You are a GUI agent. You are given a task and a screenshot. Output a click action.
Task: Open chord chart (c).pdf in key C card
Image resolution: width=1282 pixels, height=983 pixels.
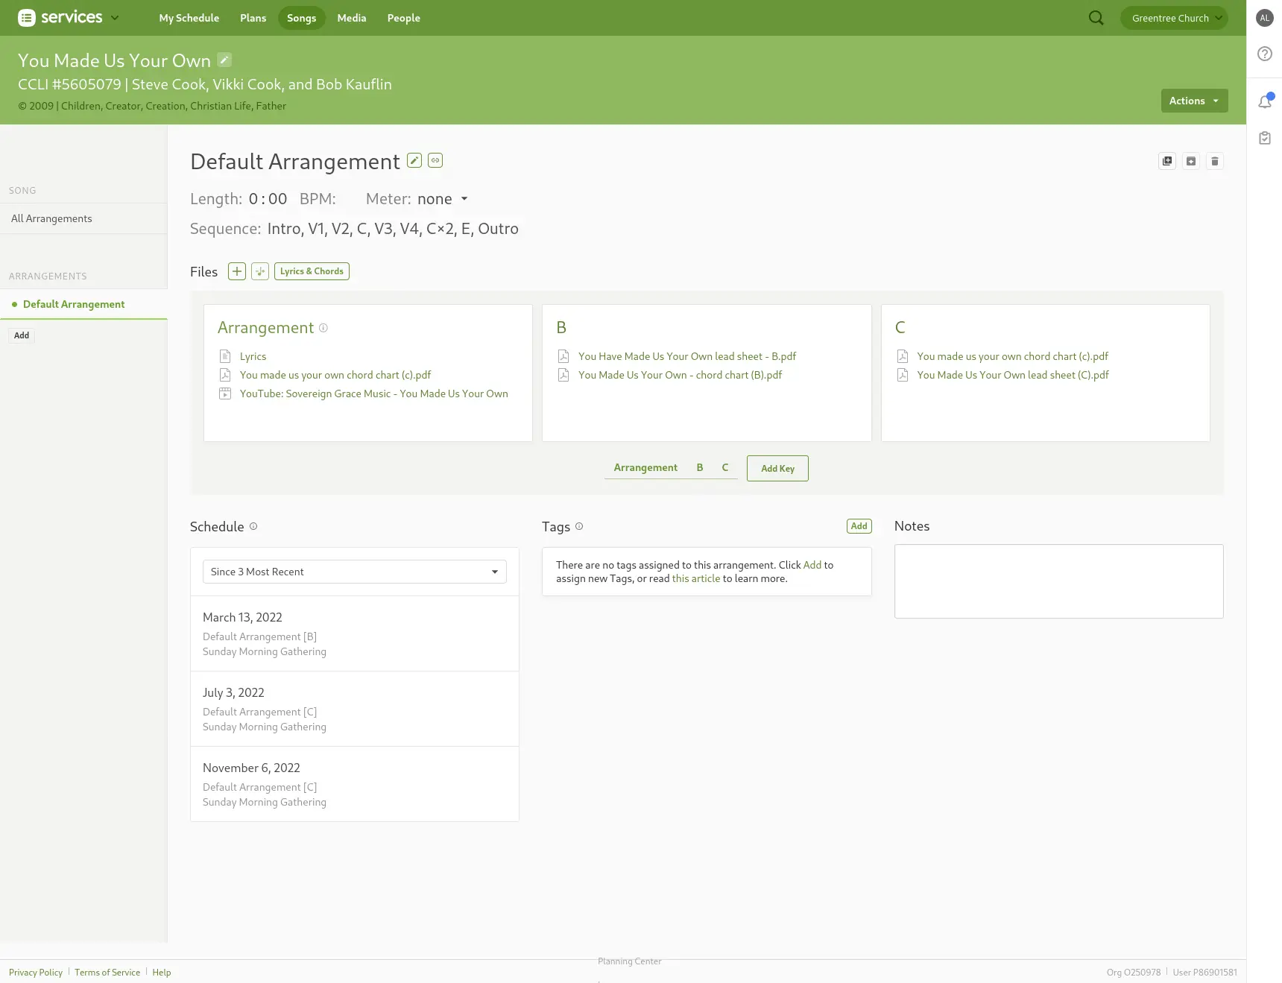pos(1012,356)
